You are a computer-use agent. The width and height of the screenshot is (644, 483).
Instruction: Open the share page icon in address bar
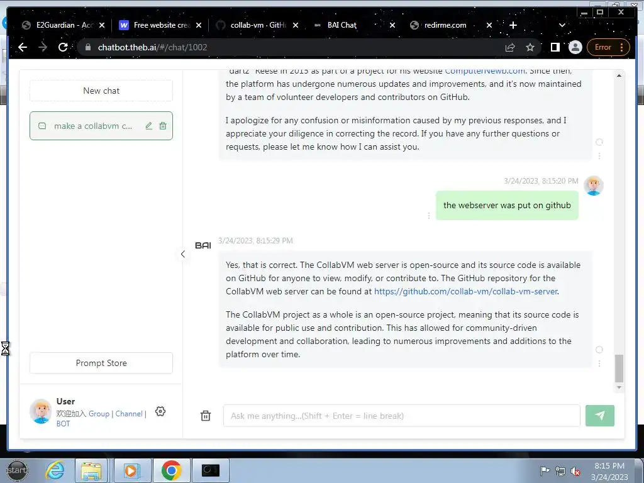510,47
